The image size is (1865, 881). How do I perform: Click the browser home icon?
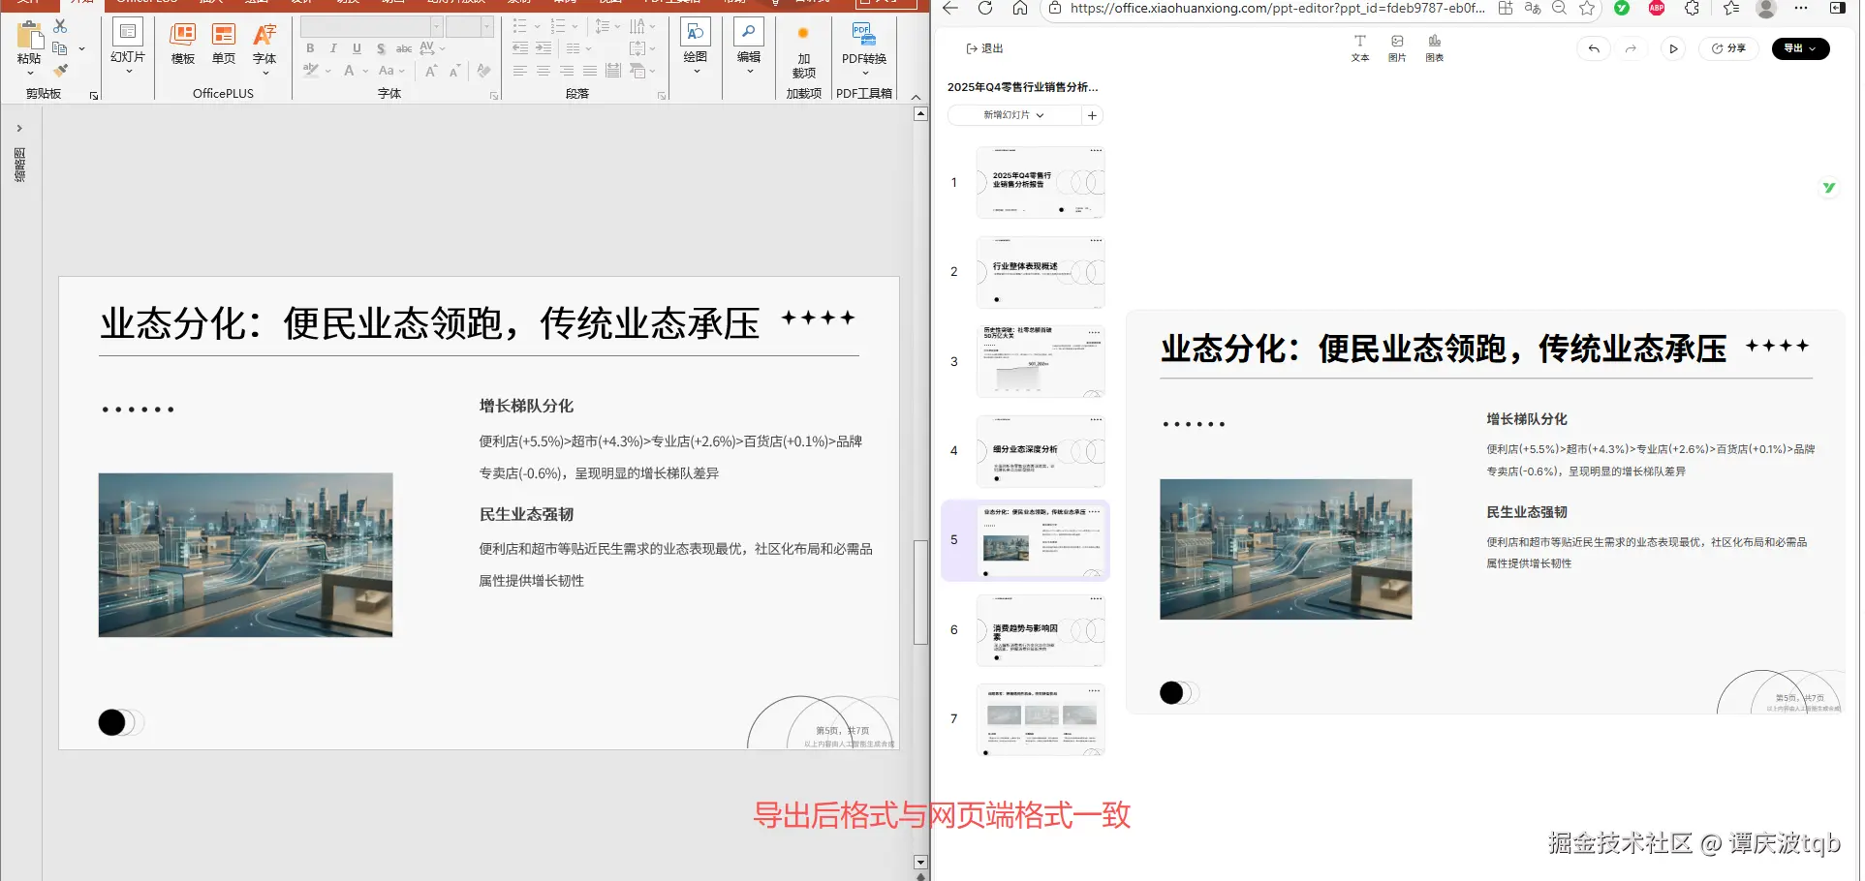point(1020,8)
